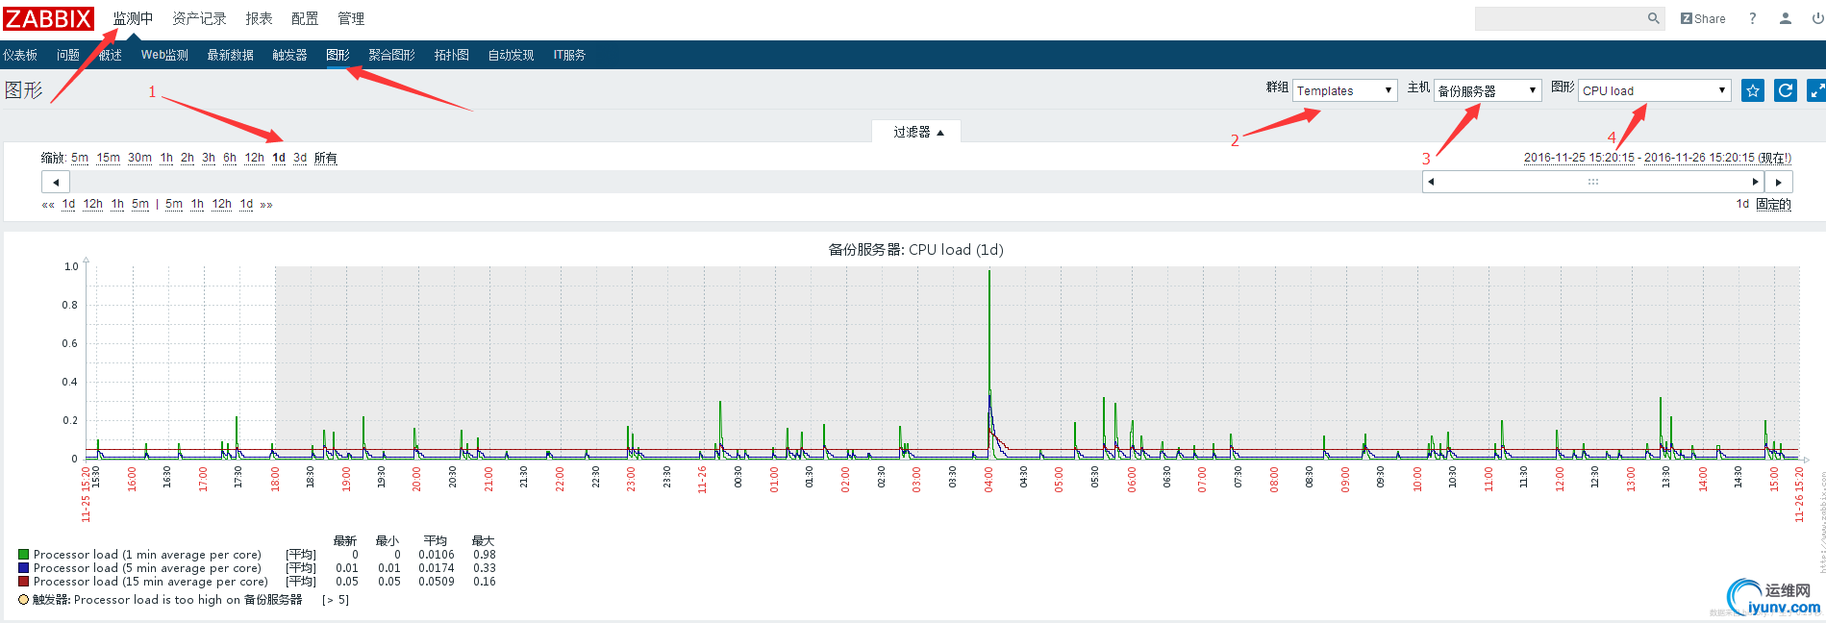This screenshot has height=623, width=1826.
Task: Click the graph refresh icon
Action: coord(1786,90)
